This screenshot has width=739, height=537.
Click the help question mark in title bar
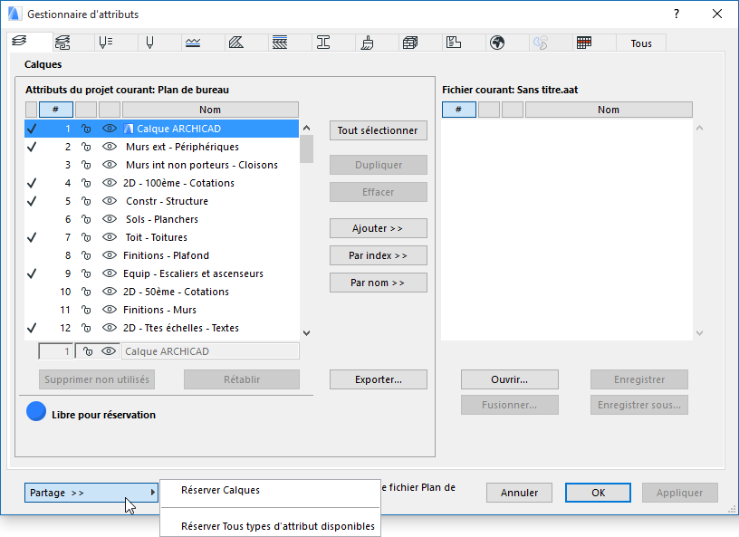point(677,14)
